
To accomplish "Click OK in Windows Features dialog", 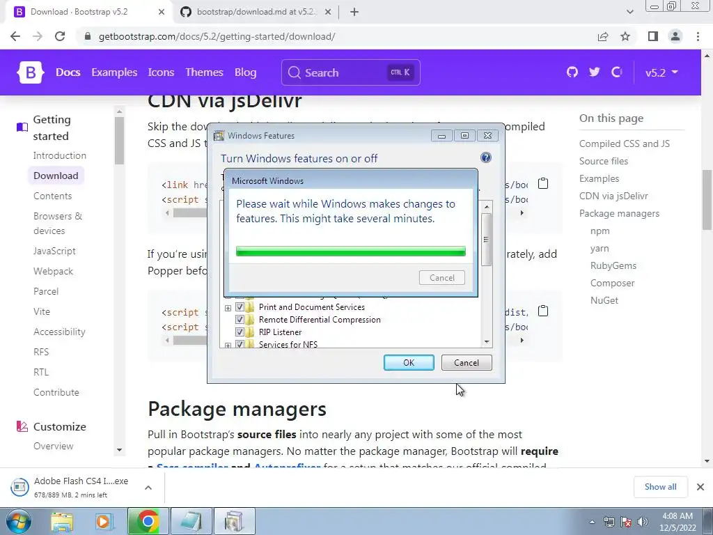I will click(x=409, y=362).
